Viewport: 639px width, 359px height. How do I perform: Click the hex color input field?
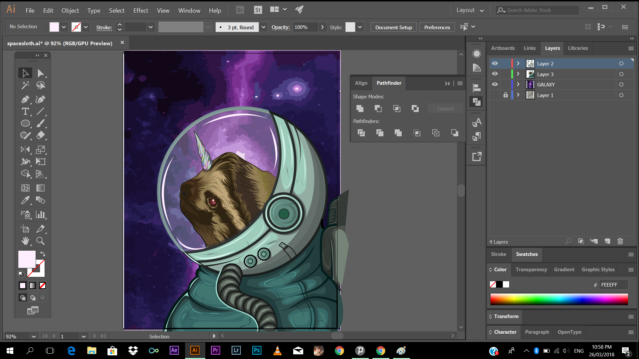click(x=613, y=285)
